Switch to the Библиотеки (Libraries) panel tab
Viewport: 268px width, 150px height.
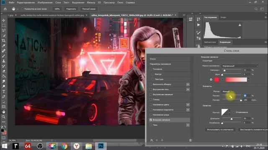(210, 42)
